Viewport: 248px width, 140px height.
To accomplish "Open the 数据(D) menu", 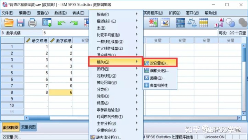I will click(x=61, y=13).
